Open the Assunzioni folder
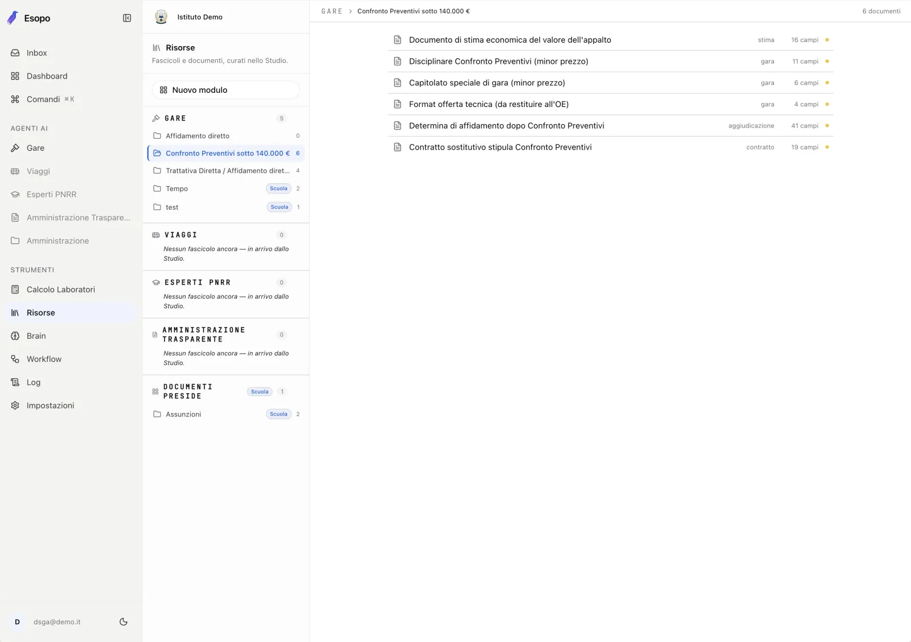Screen dimensions: 911x642 [x=225, y=414]
